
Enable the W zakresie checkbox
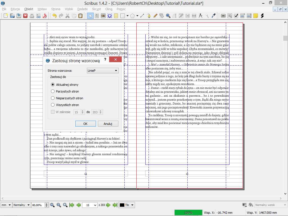[x=53, y=112]
